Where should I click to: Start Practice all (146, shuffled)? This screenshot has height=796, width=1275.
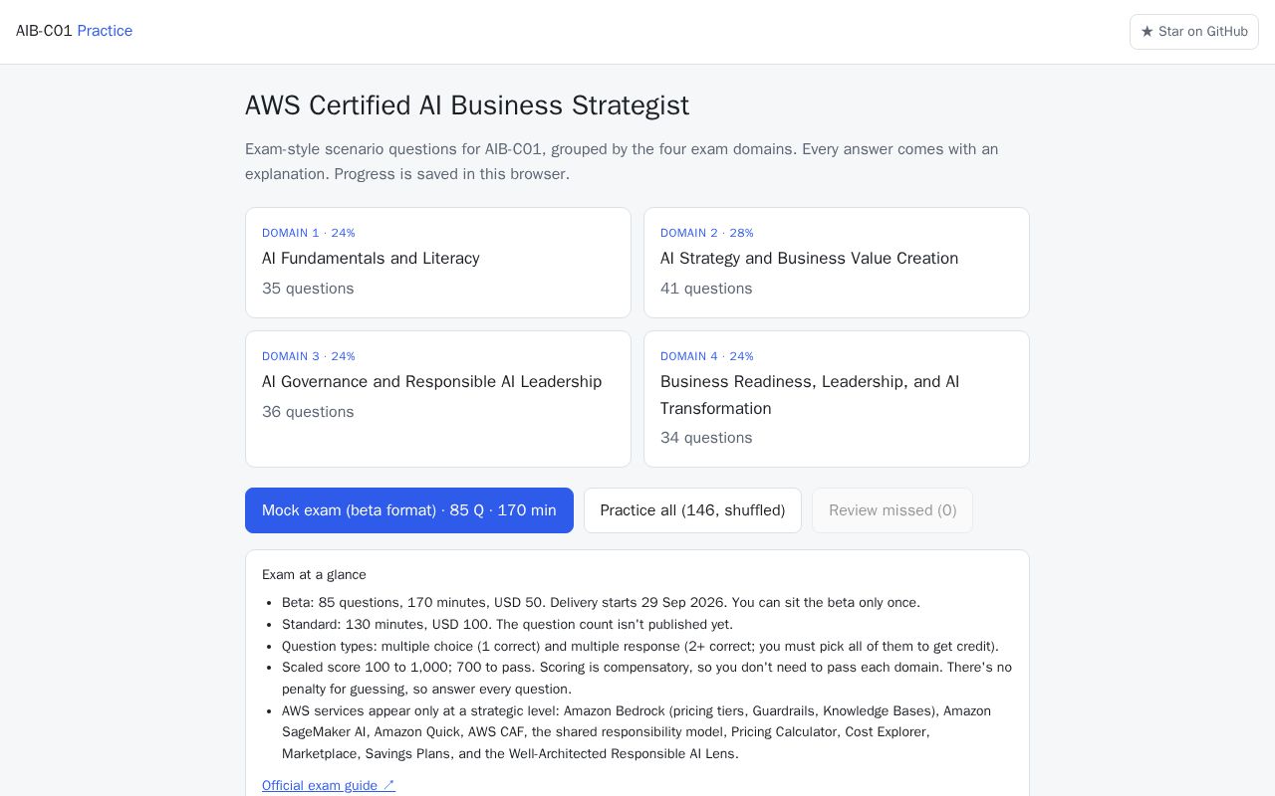692,510
